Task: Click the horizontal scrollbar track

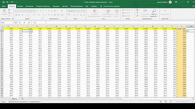Action: click(157, 99)
